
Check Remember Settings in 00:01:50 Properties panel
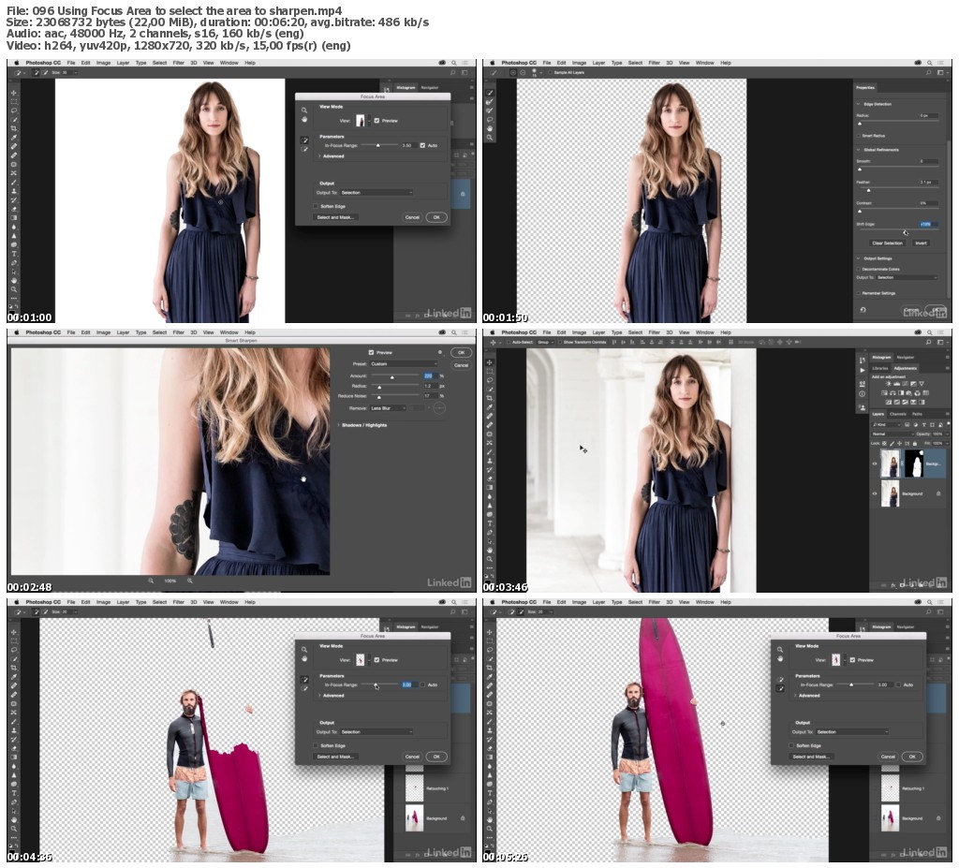[x=859, y=293]
